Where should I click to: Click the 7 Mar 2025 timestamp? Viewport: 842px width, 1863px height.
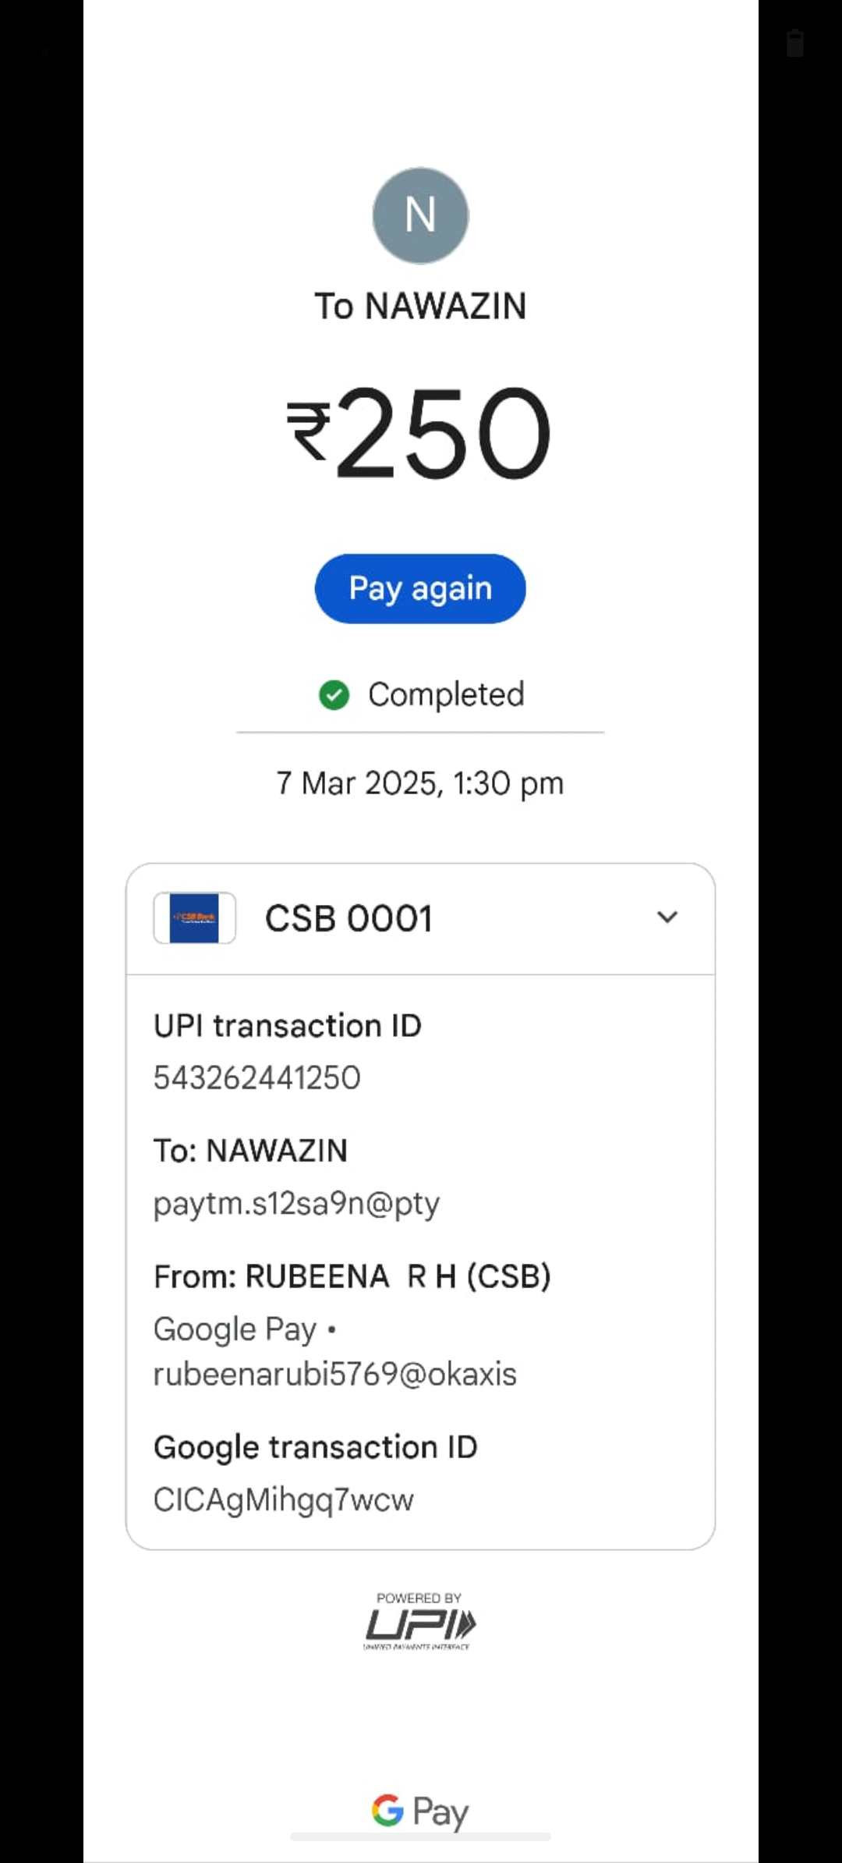point(420,783)
